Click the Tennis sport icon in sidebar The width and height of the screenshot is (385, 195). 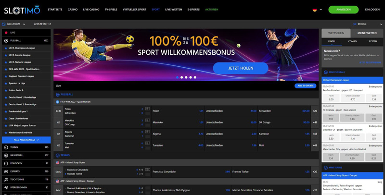[x=6, y=147]
